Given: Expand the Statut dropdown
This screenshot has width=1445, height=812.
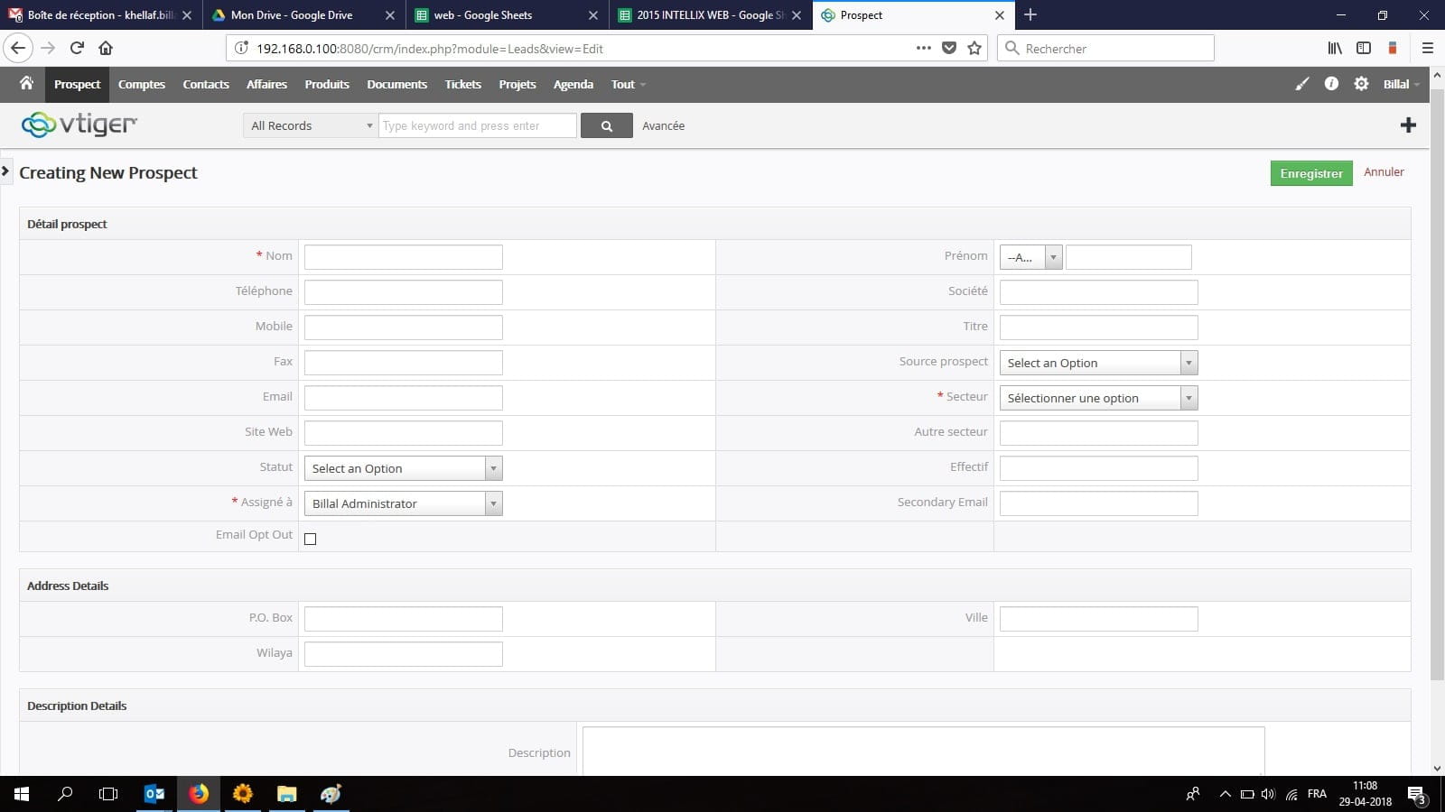Looking at the screenshot, I should [403, 468].
